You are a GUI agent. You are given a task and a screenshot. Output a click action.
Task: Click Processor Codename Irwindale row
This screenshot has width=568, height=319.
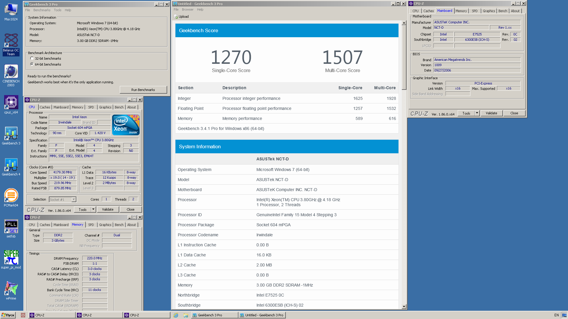pyautogui.click(x=287, y=235)
